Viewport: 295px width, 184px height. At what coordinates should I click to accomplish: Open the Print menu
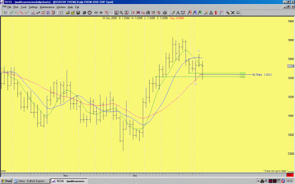tap(16, 7)
